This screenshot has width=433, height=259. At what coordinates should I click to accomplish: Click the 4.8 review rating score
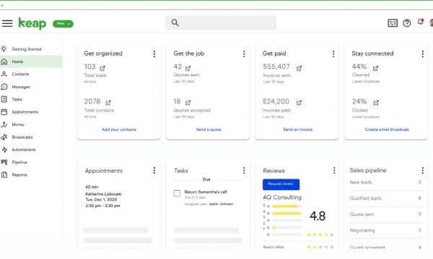click(x=318, y=216)
